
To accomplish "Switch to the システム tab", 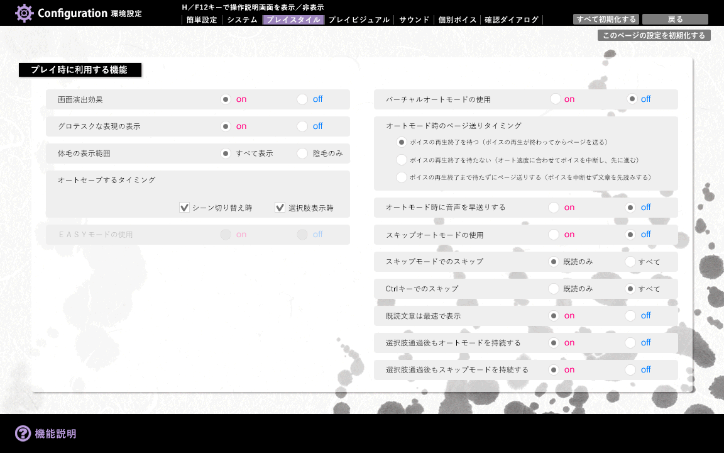I will [x=242, y=20].
